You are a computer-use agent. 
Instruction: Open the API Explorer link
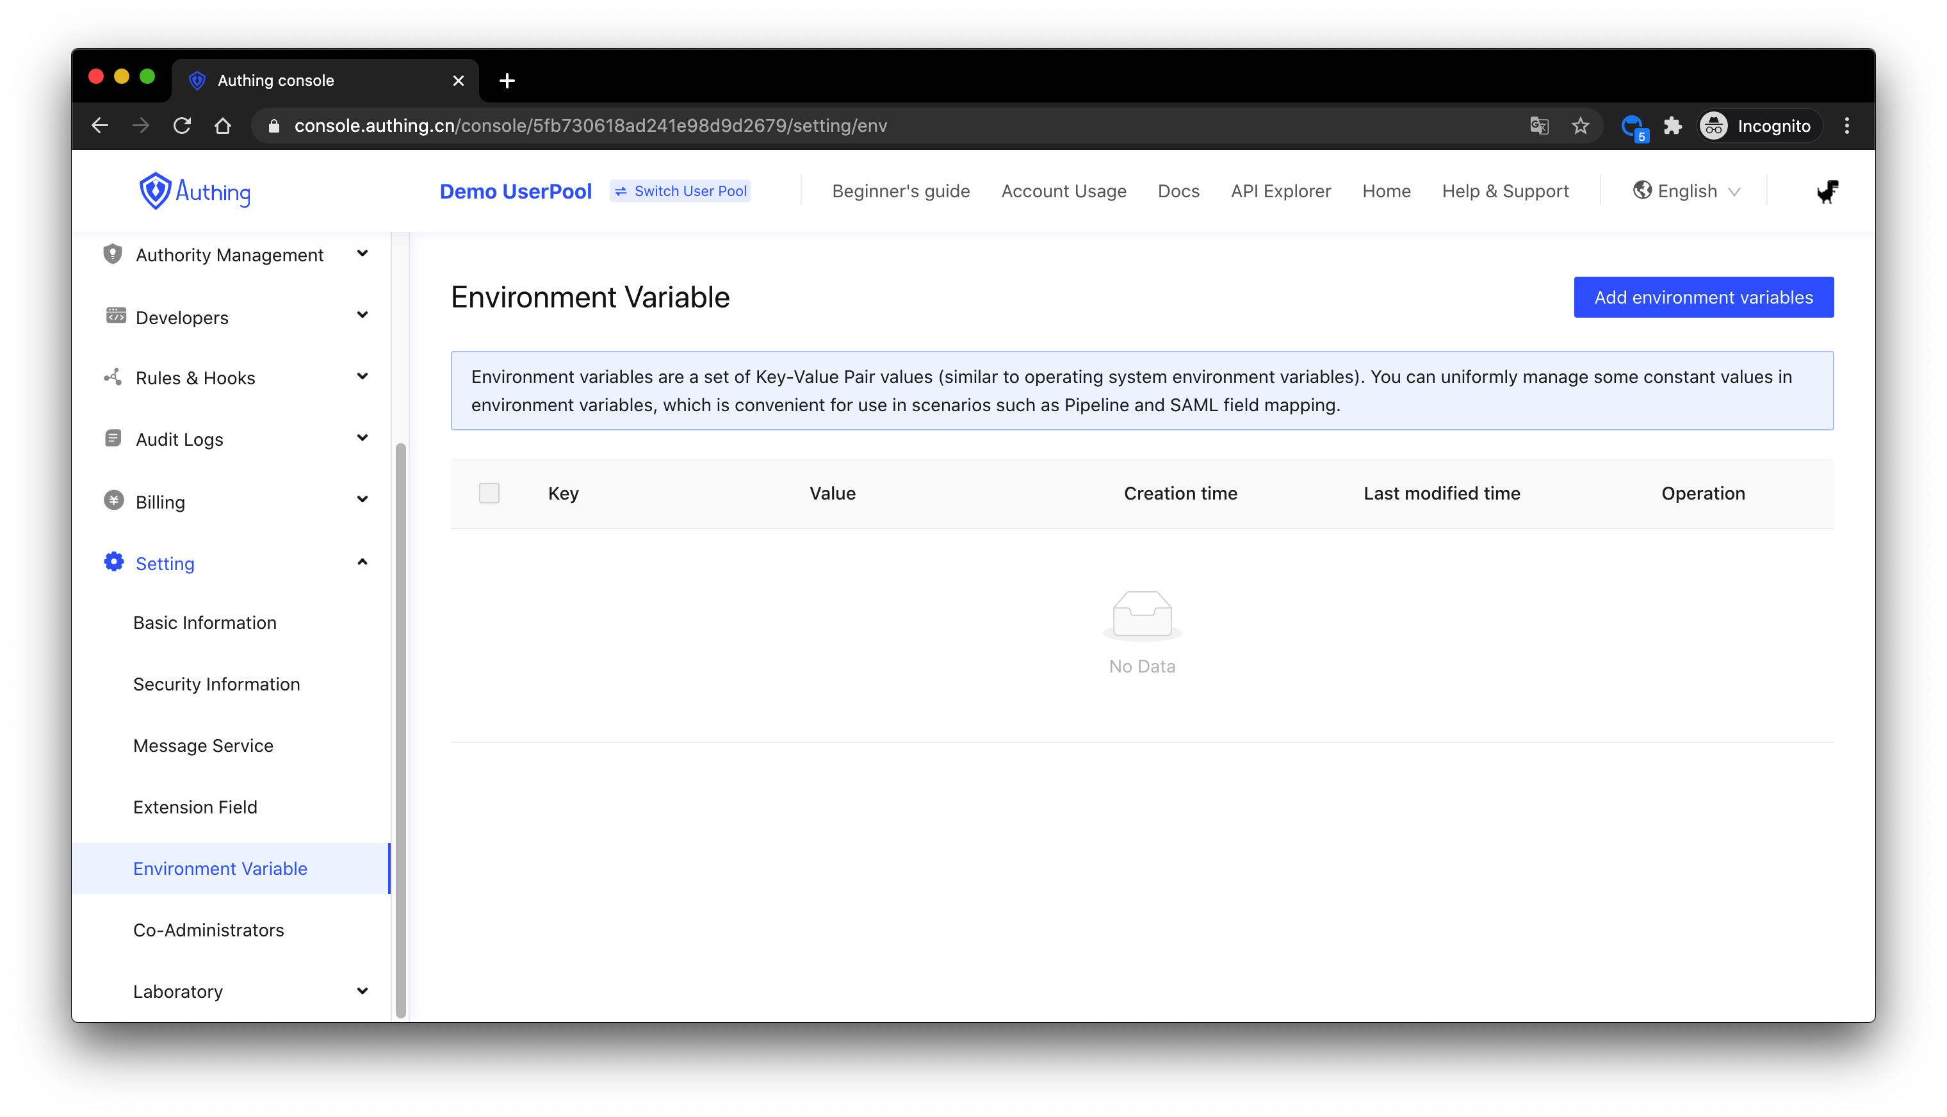1280,191
